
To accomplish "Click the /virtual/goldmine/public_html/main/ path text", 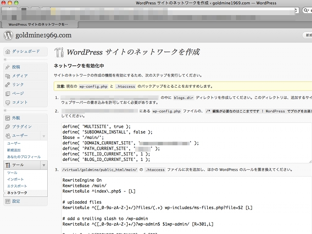I will 99,170.
